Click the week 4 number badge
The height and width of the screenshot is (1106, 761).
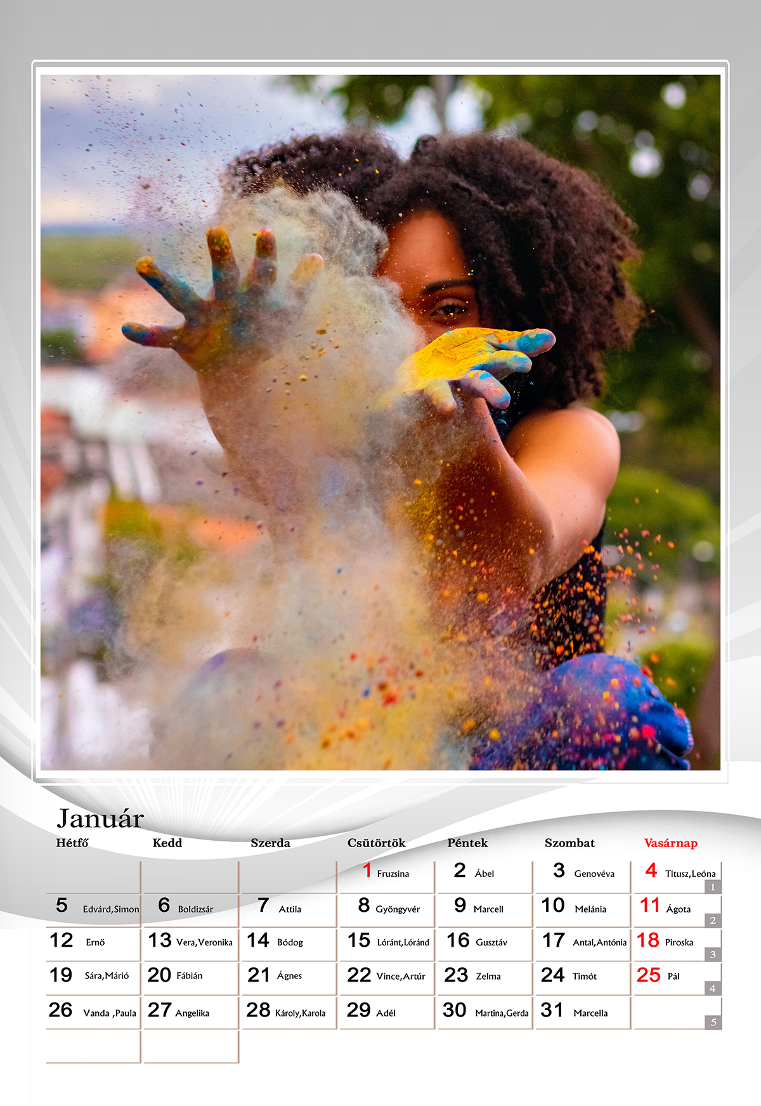(x=713, y=988)
